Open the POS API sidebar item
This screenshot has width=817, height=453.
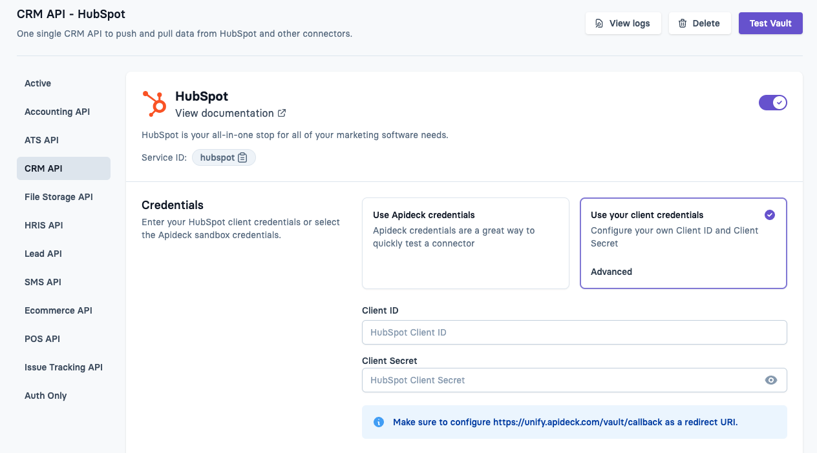pyautogui.click(x=63, y=339)
